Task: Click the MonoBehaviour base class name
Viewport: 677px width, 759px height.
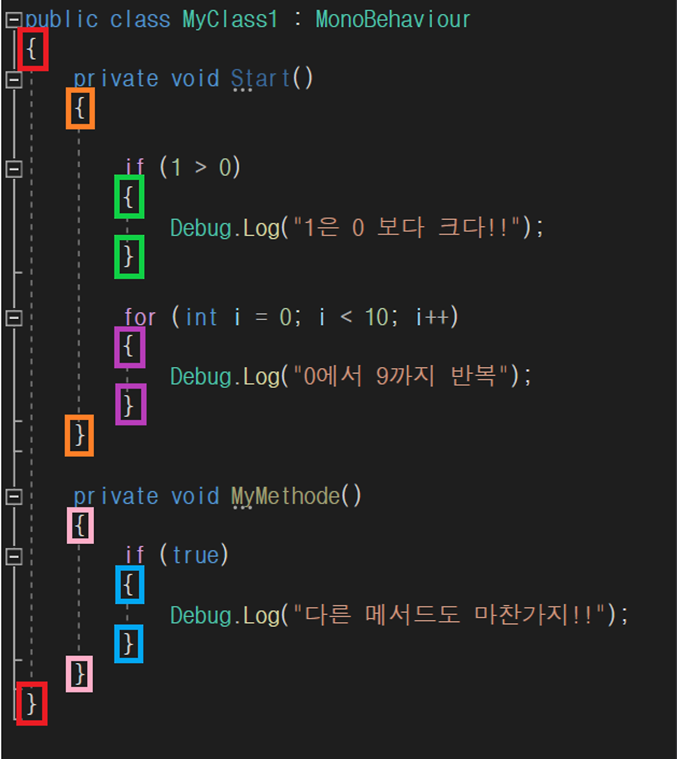Action: [x=393, y=20]
